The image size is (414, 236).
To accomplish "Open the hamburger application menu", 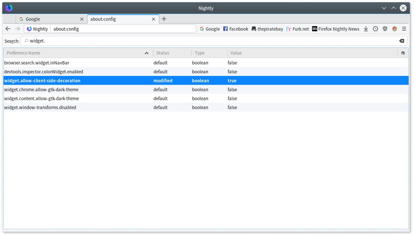I will (404, 29).
